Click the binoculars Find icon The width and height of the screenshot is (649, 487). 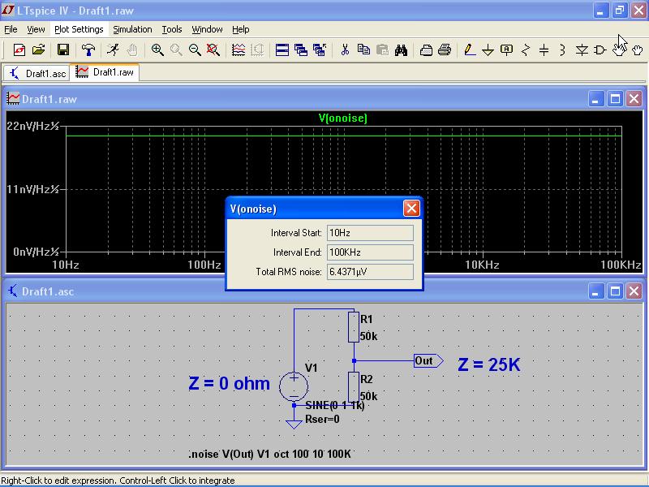(x=401, y=50)
